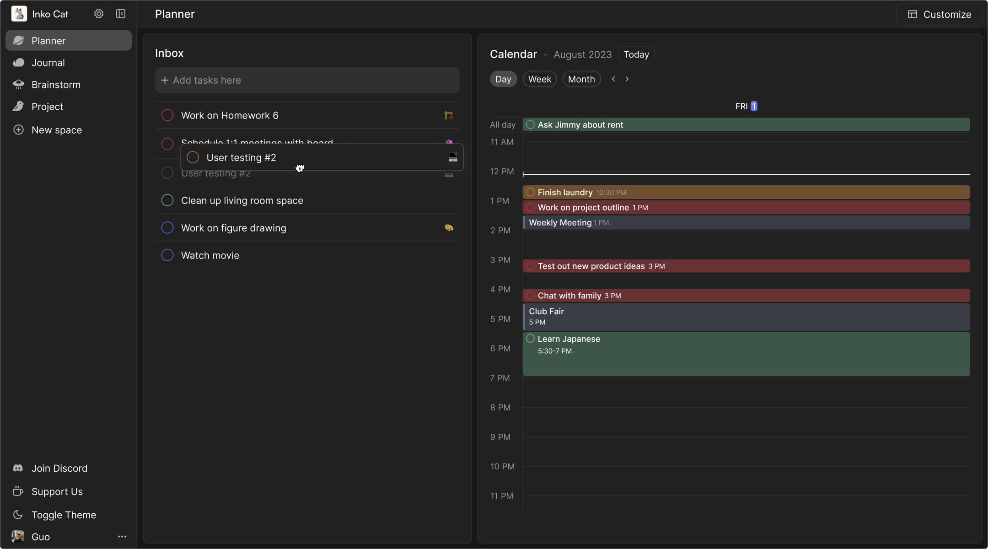This screenshot has height=549, width=988.
Task: Switch calendar to Week view
Action: click(539, 79)
